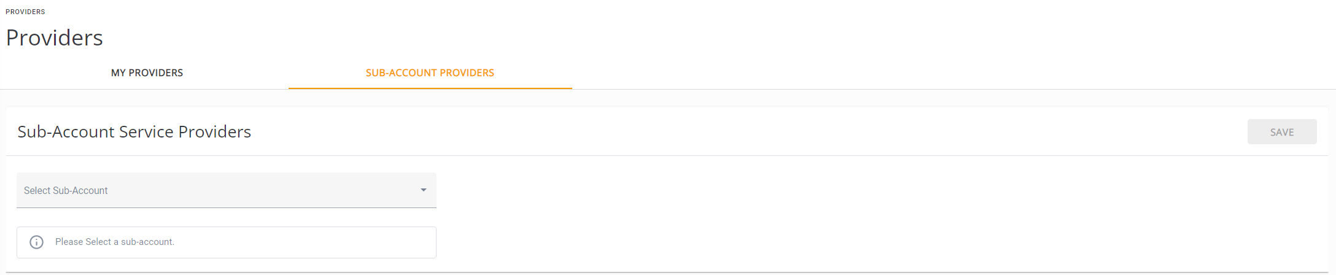The width and height of the screenshot is (1336, 275).
Task: Click the info icon in the alert
Action: click(x=37, y=242)
